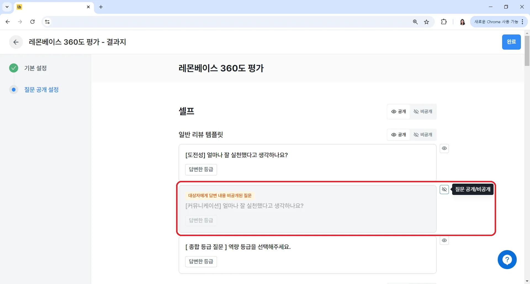Click the 레몬베이스 360도 평가 heading
Viewport: 530px width, 284px height.
(221, 68)
